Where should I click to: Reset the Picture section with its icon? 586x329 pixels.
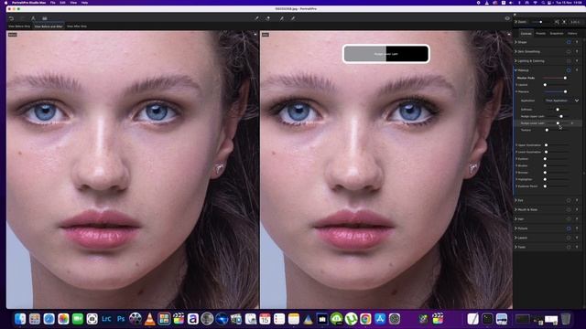coord(577,228)
